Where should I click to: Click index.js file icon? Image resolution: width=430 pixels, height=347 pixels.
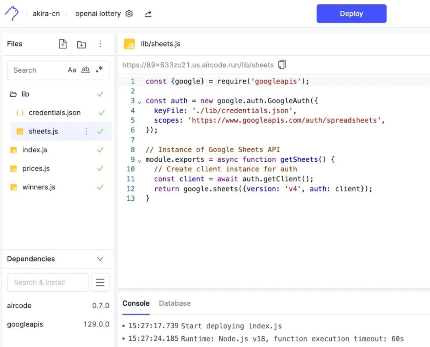[14, 150]
